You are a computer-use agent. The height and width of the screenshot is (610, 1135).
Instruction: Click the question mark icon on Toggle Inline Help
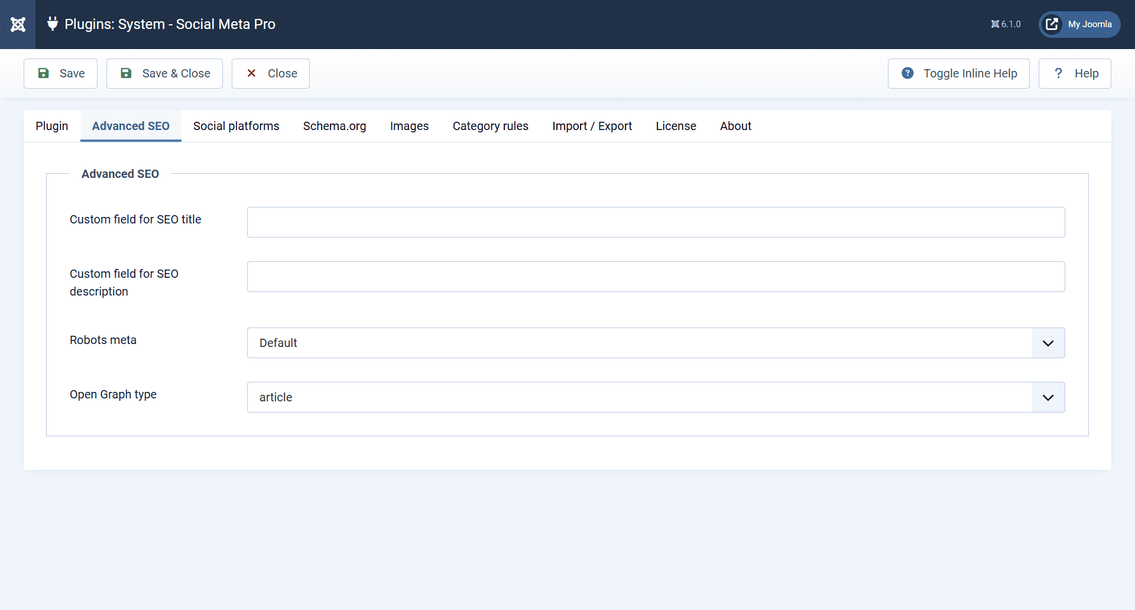click(x=907, y=73)
